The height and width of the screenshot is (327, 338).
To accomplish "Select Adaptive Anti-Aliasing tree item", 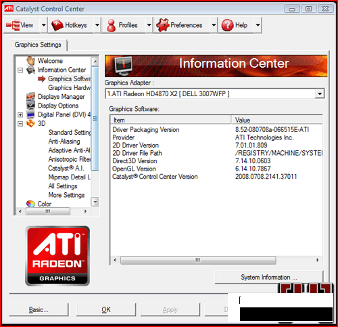I will pos(70,150).
